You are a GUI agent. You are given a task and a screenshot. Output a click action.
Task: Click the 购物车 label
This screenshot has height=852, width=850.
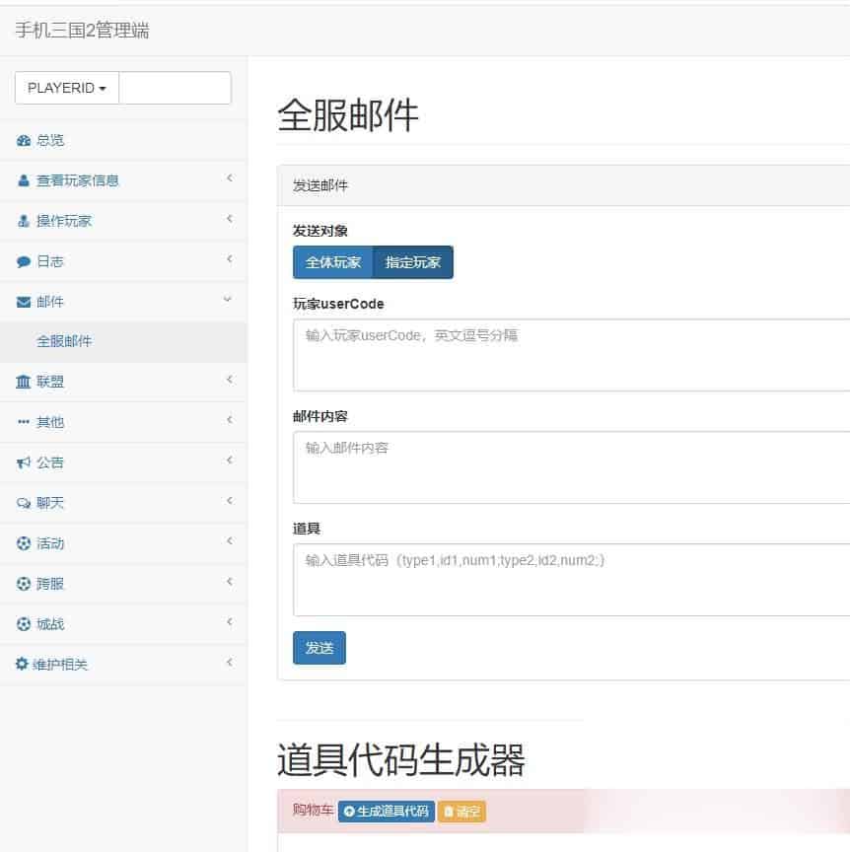click(313, 811)
